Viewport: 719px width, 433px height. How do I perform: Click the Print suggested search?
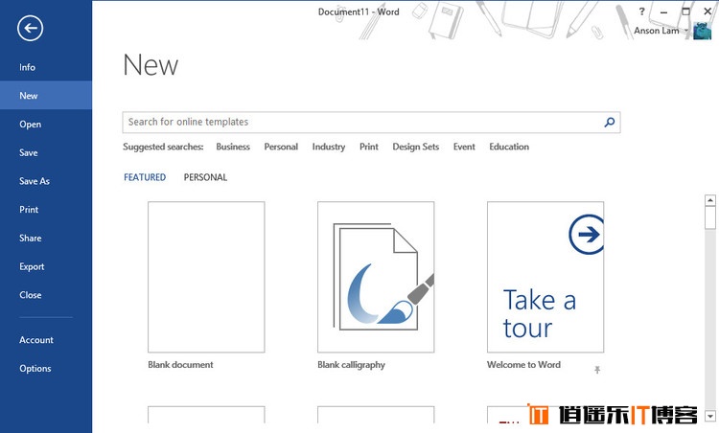pyautogui.click(x=369, y=147)
